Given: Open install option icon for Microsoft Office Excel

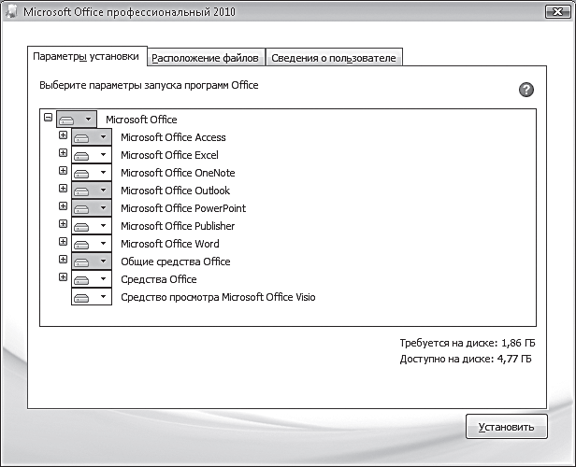Looking at the screenshot, I should coord(81,155).
